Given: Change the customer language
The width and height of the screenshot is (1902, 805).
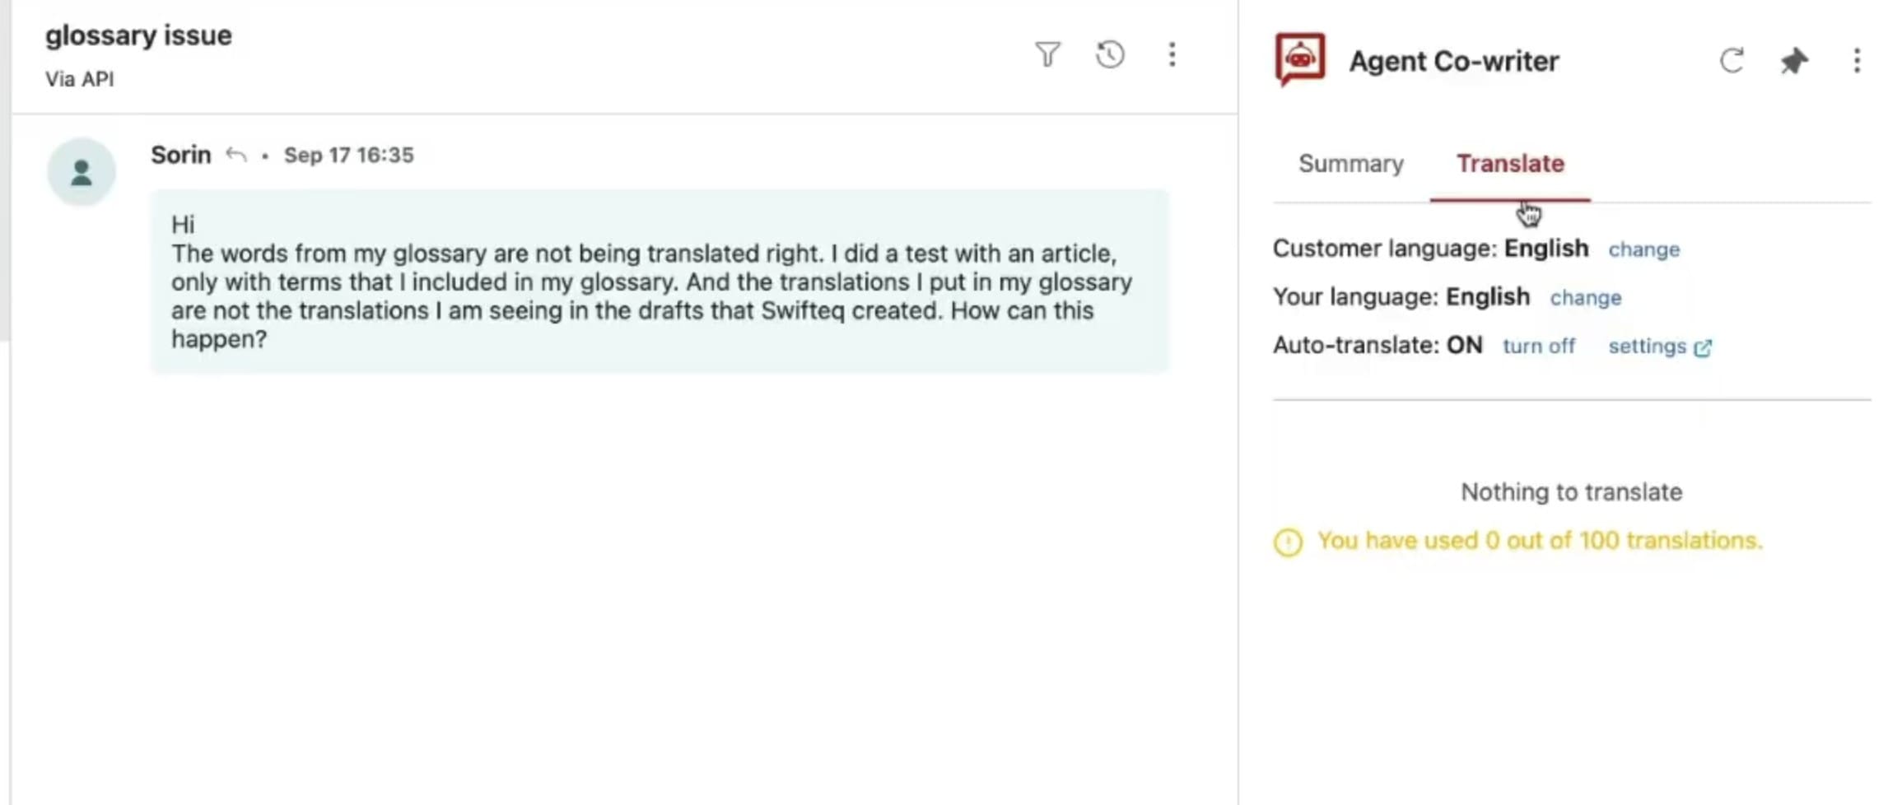Looking at the screenshot, I should click(x=1643, y=249).
